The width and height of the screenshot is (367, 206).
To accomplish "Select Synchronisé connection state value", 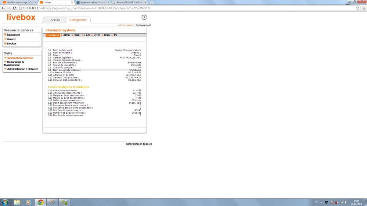I will point(134,63).
